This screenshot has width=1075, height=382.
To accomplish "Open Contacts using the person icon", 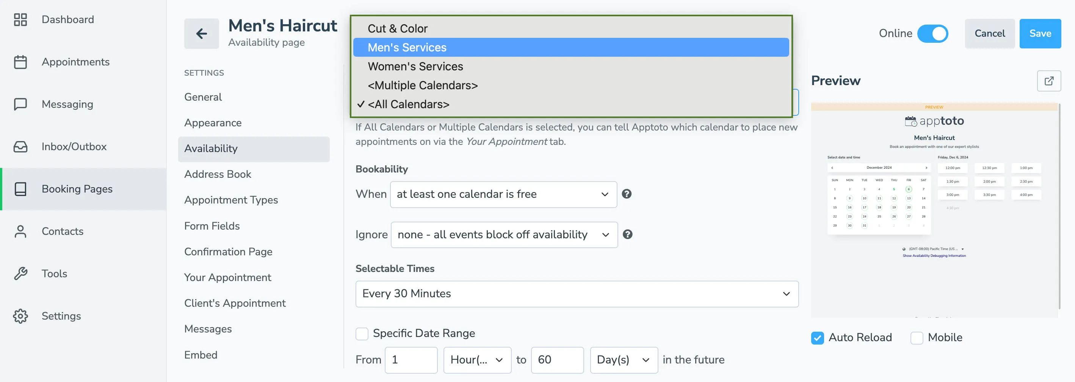I will click(x=20, y=231).
